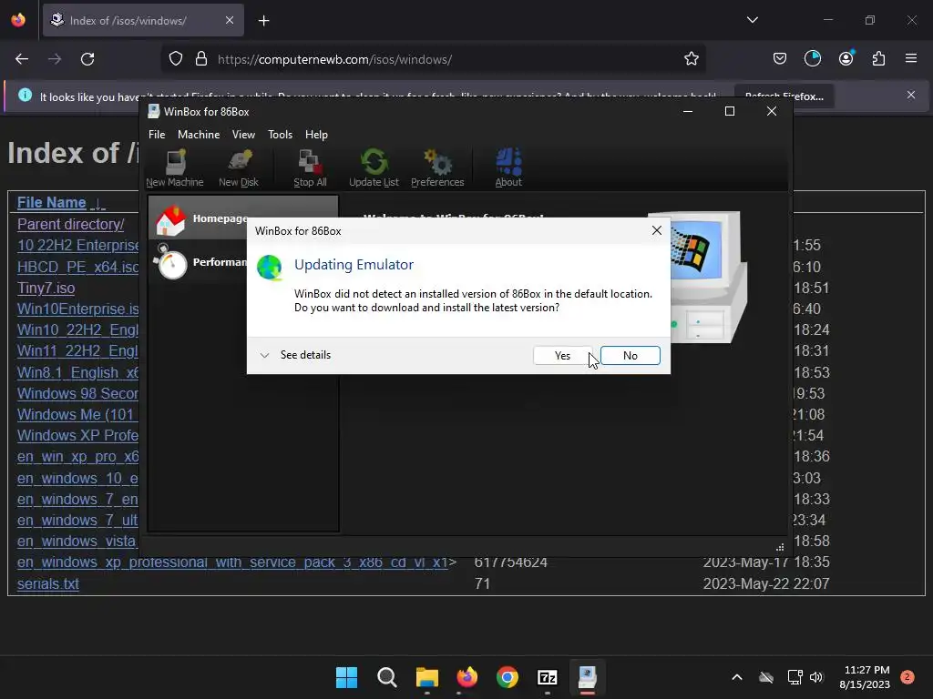Close the Index of /isos/windows/ tab
Viewport: 933px width, 699px height.
point(230,20)
